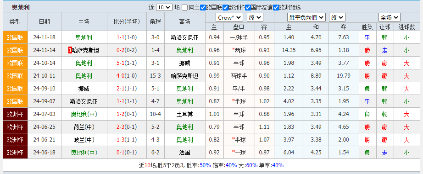Click the 让球 column header
This screenshot has height=174, width=423.
coord(384,27)
